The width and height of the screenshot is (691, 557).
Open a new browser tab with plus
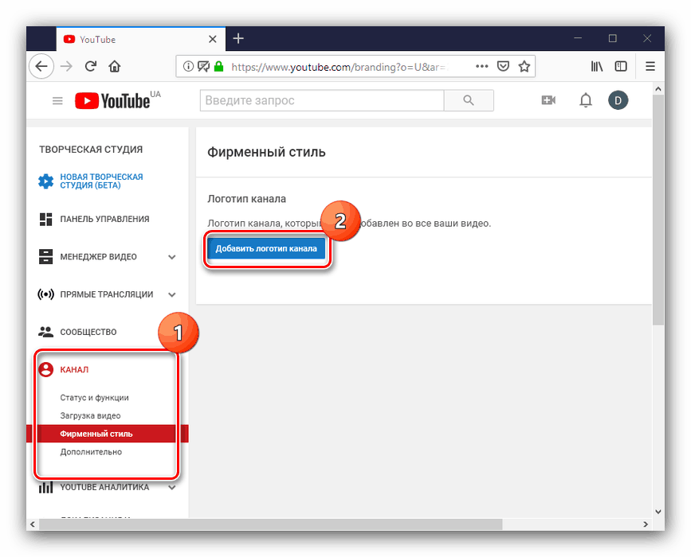238,39
